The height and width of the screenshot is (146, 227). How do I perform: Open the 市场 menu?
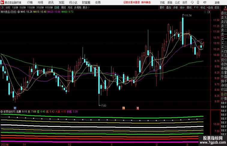[41, 2]
